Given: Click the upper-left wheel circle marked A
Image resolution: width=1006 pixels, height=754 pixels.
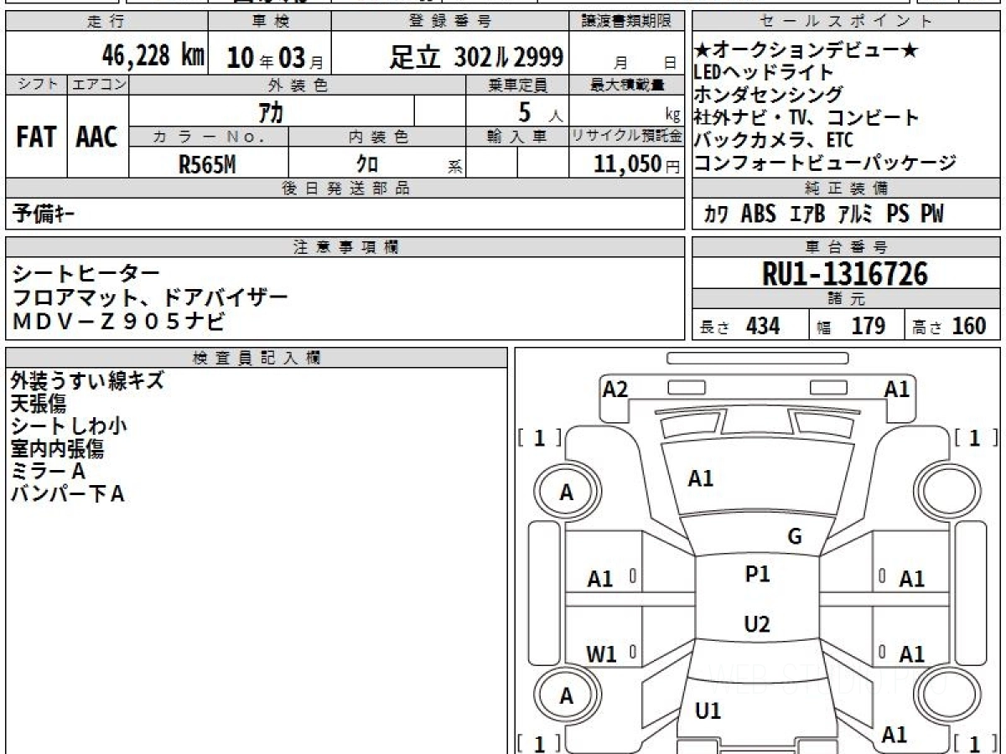Looking at the screenshot, I should pyautogui.click(x=567, y=493).
